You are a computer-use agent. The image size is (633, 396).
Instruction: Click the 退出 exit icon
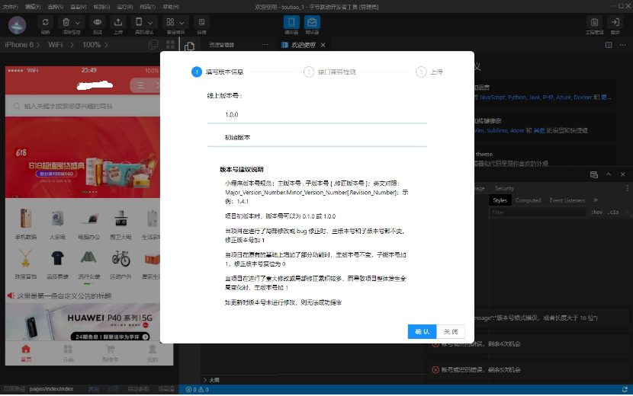click(x=615, y=23)
